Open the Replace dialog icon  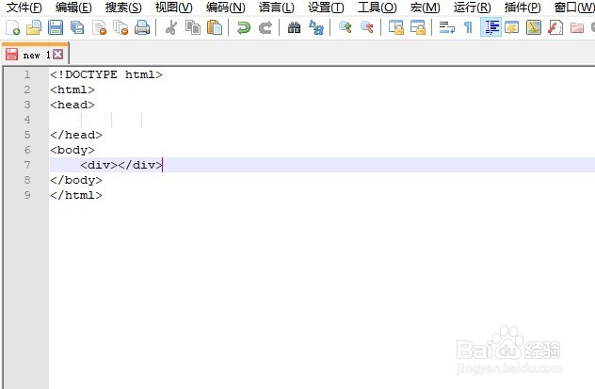315,27
